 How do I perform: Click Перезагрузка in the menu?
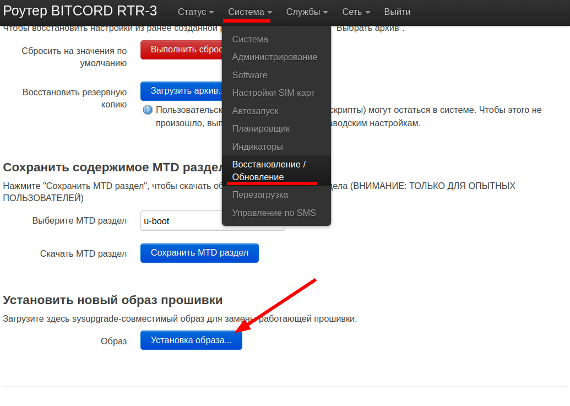pos(260,194)
